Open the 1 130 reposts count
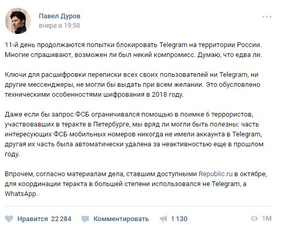281x230 pixels. 179,218
